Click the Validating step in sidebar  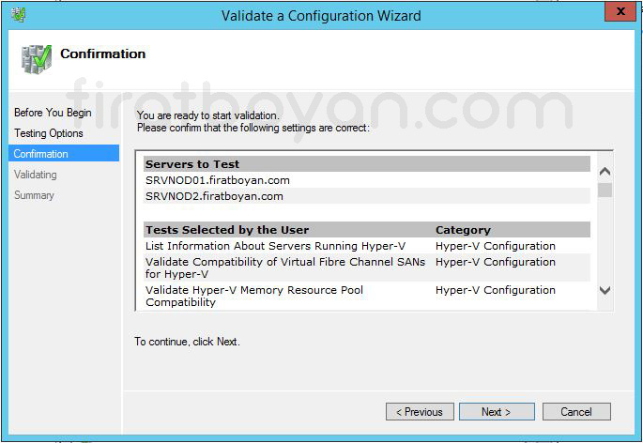coord(36,175)
